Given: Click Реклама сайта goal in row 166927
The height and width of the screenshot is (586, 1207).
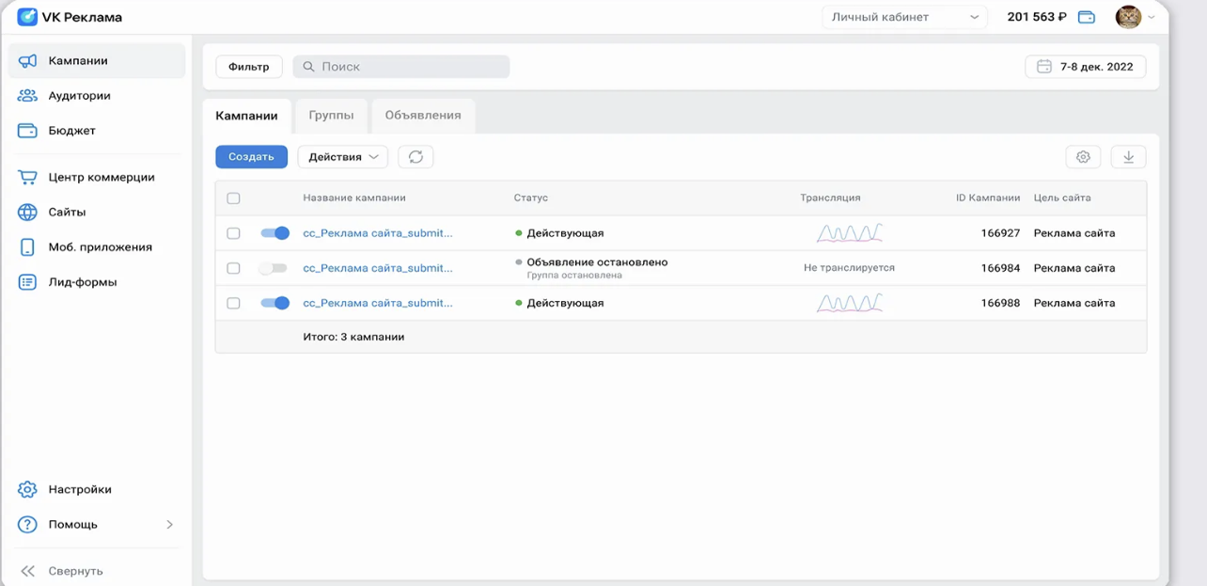Looking at the screenshot, I should (1074, 233).
